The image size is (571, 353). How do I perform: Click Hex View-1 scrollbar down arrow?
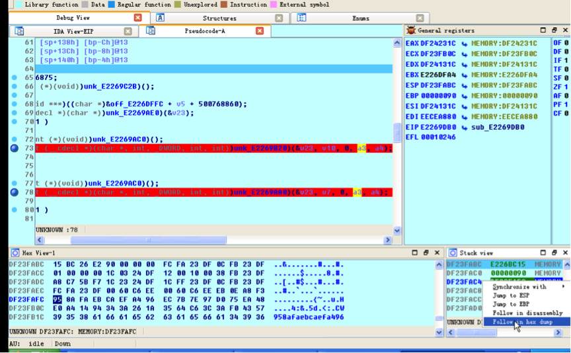click(439, 332)
